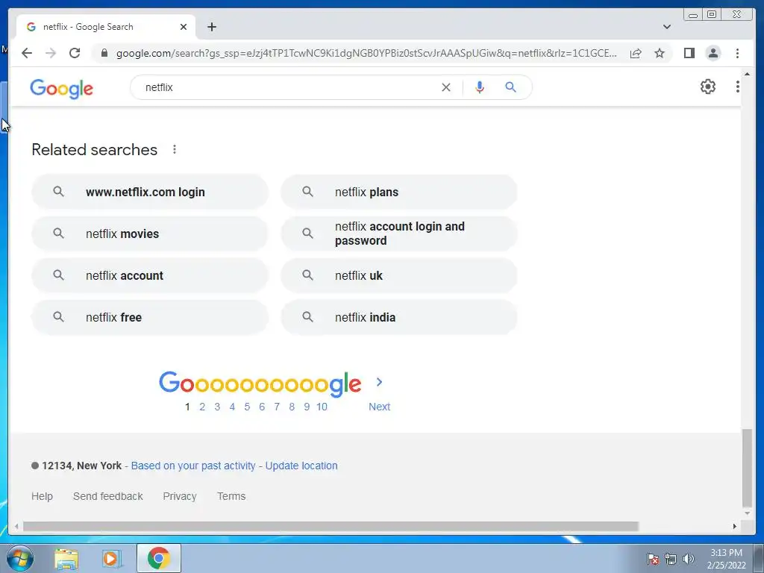764x573 pixels.
Task: Search related: netflix plans
Action: tap(398, 192)
